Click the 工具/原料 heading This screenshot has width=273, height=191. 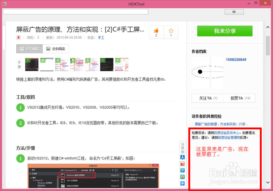click(x=26, y=97)
